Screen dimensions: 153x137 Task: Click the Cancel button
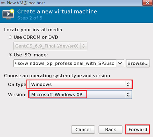pyautogui.click(x=83, y=129)
